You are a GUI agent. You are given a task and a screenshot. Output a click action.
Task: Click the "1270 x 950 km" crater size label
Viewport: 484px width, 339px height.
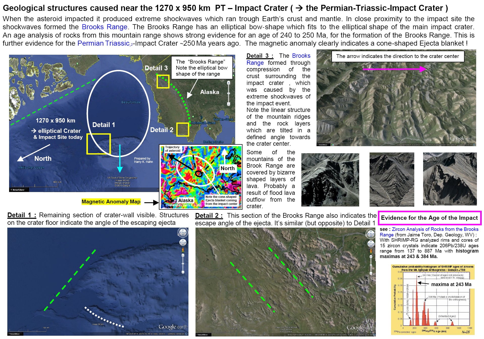[x=56, y=120]
